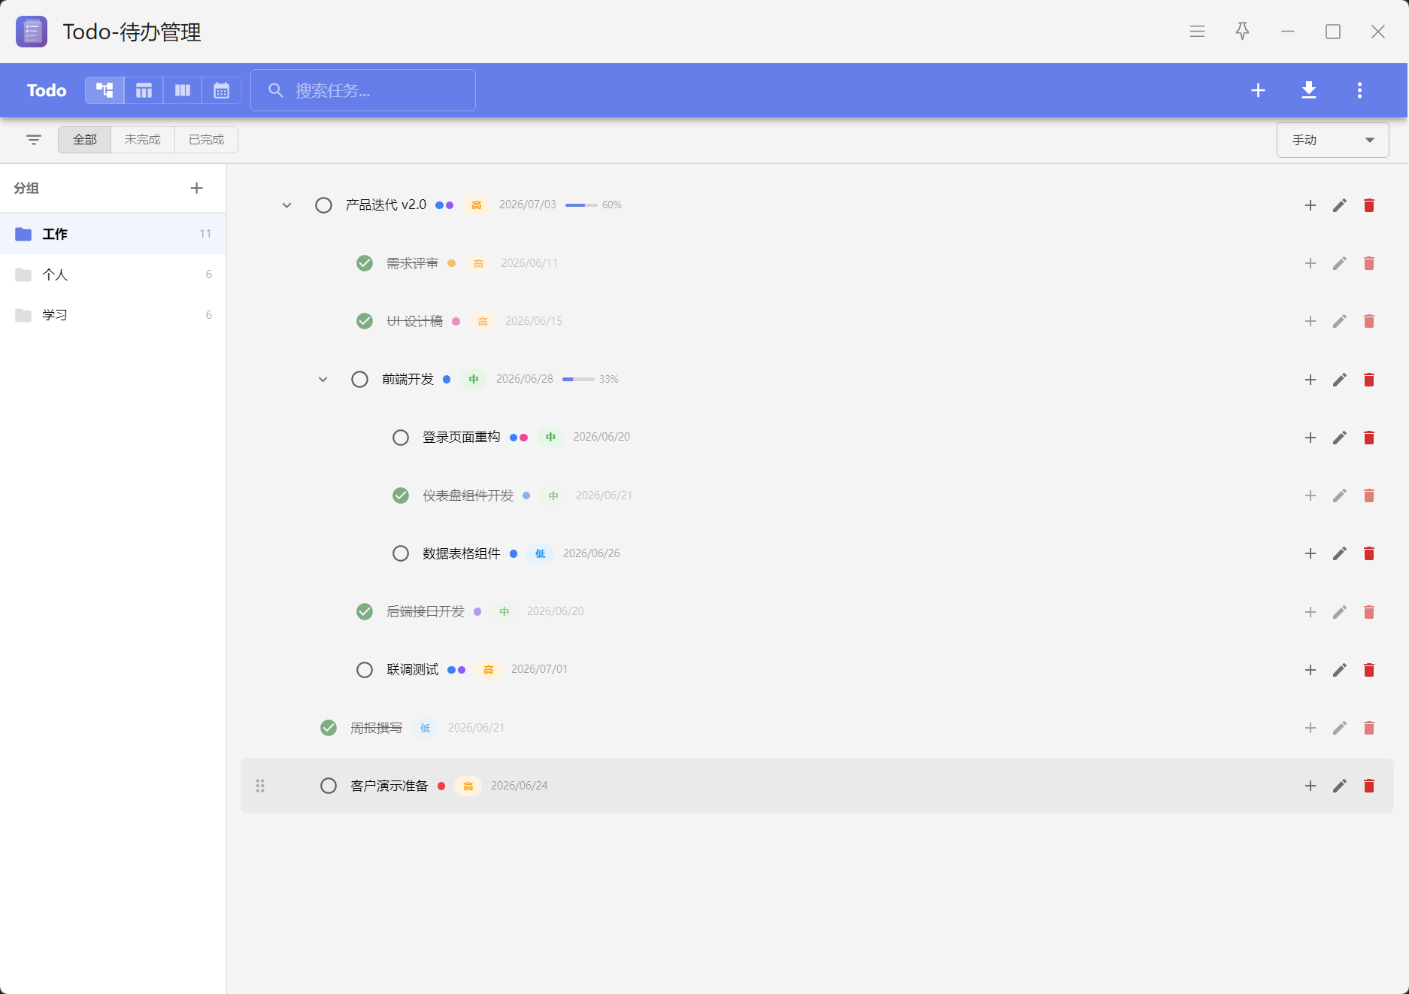Open calendar view icon
Screen dimensions: 1409x994
(x=221, y=90)
